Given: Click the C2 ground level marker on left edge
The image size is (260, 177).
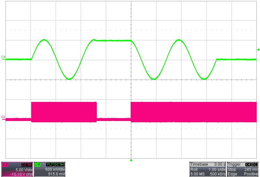Looking at the screenshot, I should pos(3,117).
